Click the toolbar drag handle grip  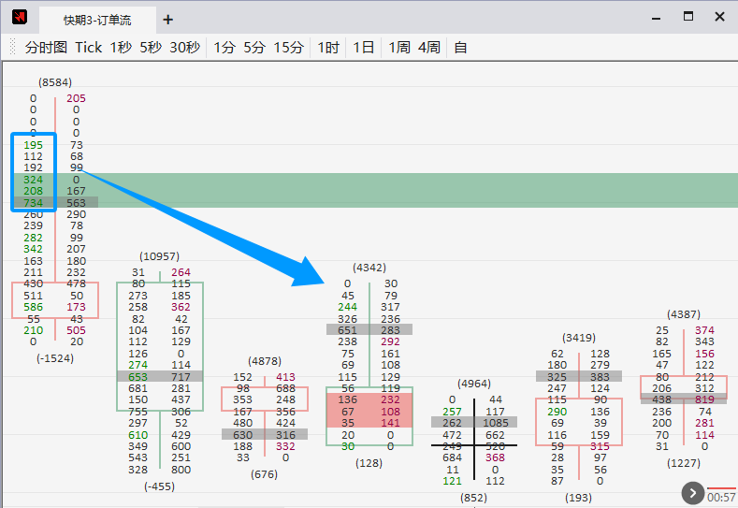coord(12,47)
